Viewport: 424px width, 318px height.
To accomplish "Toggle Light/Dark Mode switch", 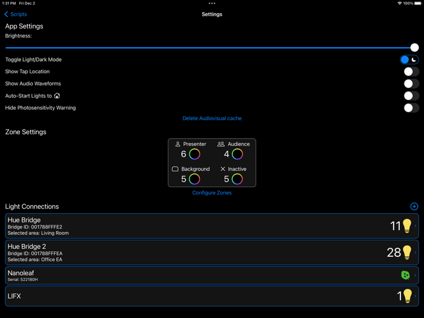I will tap(409, 60).
